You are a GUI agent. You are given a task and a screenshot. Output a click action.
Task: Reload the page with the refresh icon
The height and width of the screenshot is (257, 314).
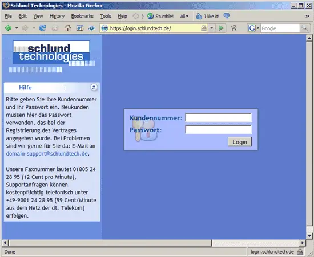click(x=42, y=28)
